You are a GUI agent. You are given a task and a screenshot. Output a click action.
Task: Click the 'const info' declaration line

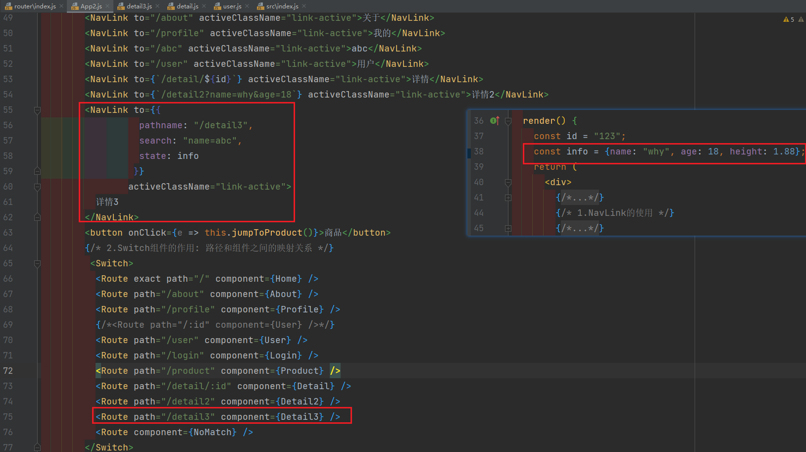point(669,151)
